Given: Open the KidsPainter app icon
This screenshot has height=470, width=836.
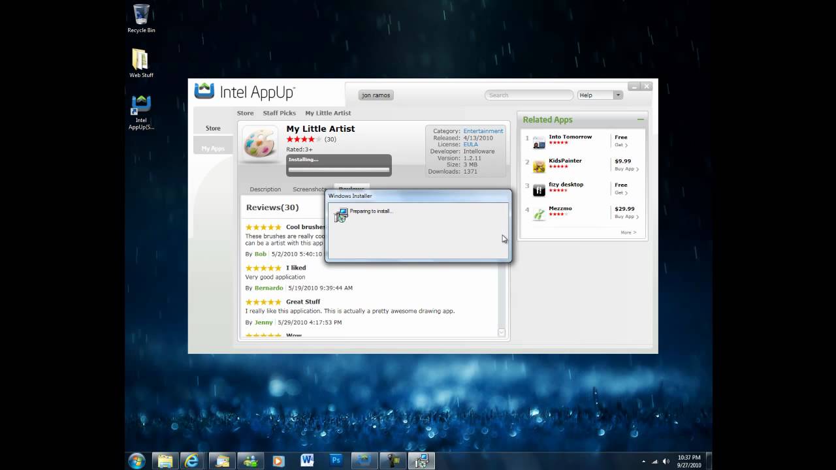Looking at the screenshot, I should click(539, 166).
